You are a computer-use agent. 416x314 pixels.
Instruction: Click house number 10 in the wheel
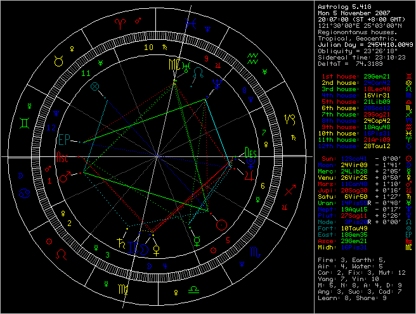(148, 47)
